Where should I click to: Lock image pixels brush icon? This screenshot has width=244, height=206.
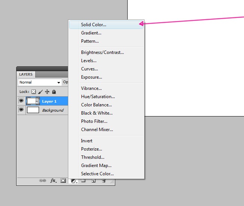click(41, 92)
